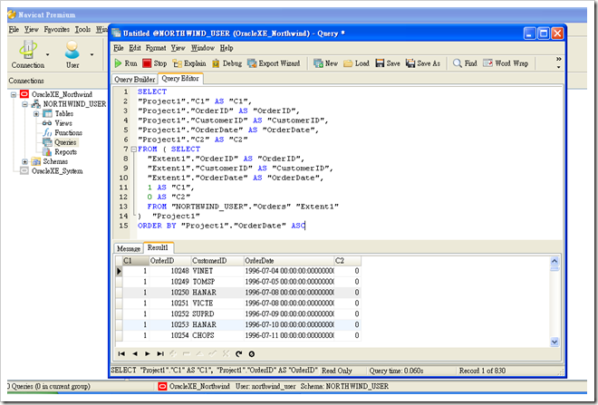Click the User icon in main window
Viewport: 598px width, 405px height.
[72, 54]
